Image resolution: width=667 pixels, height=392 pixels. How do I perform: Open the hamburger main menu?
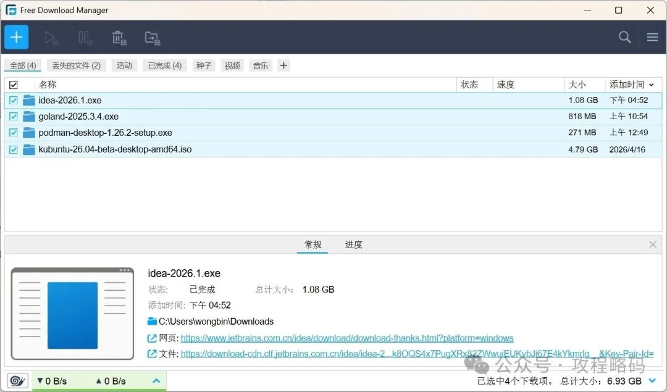(x=652, y=37)
